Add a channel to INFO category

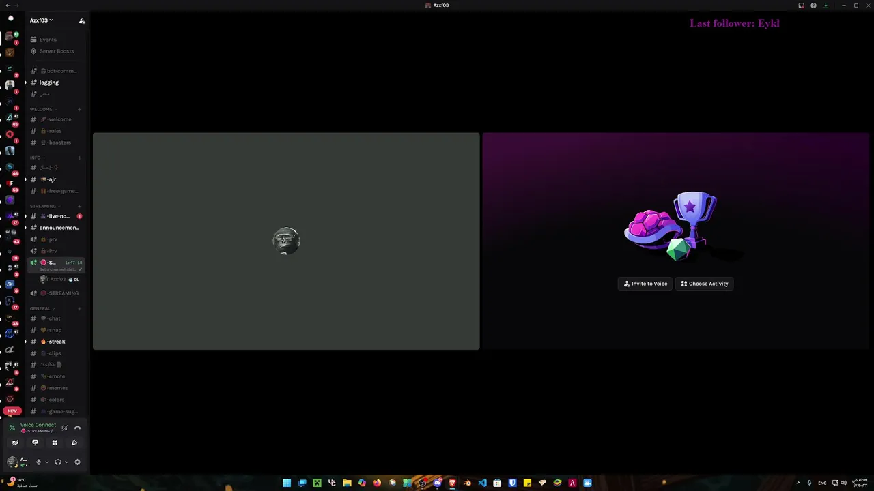coord(79,158)
